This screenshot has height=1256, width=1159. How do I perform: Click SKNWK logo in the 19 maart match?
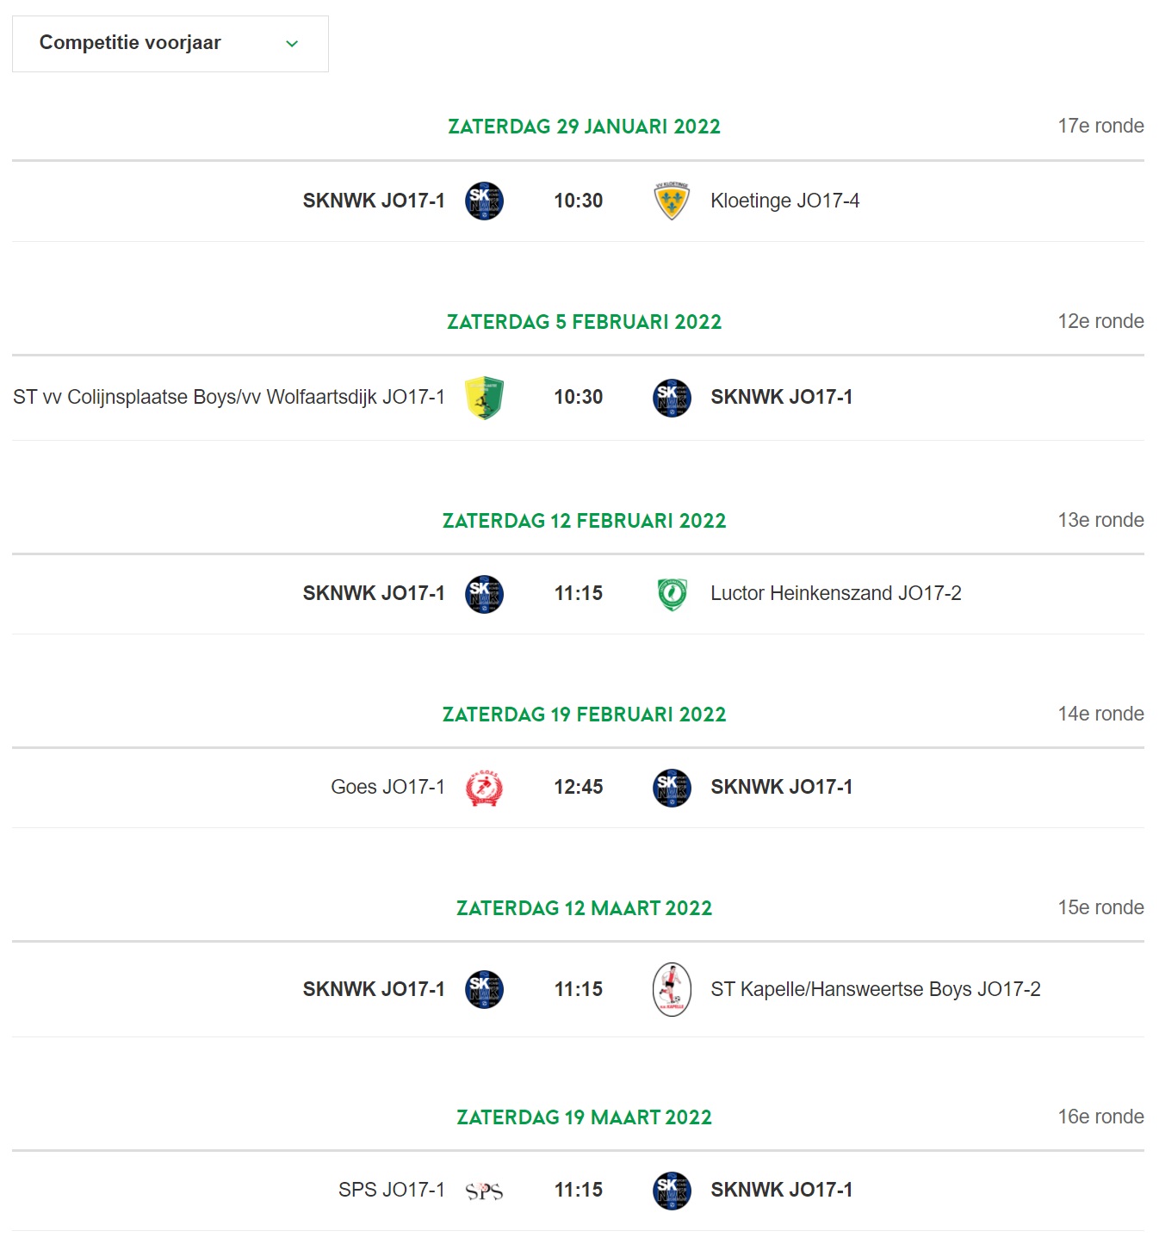click(x=672, y=1191)
